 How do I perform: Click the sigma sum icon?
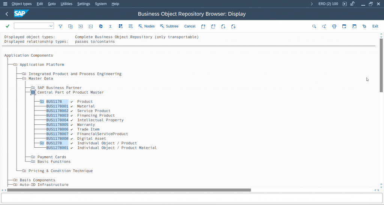click(110, 26)
